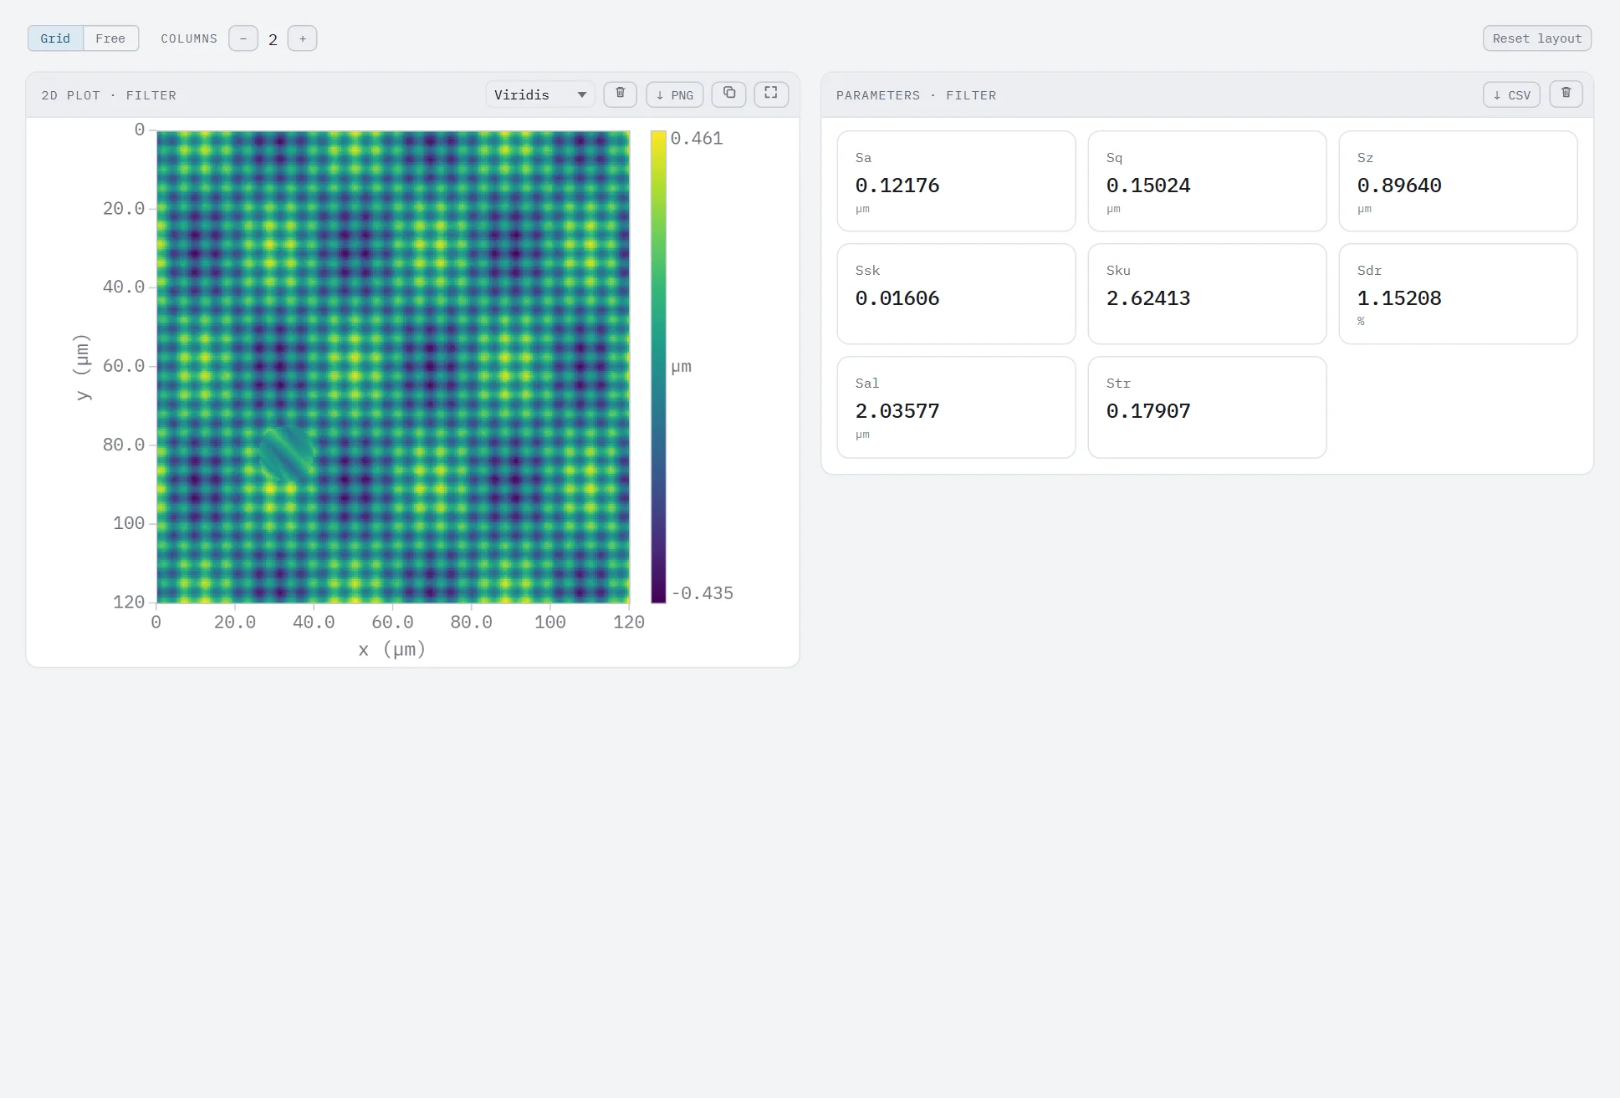This screenshot has height=1098, width=1620.
Task: Expand the 2D plot to fullscreen
Action: (771, 94)
